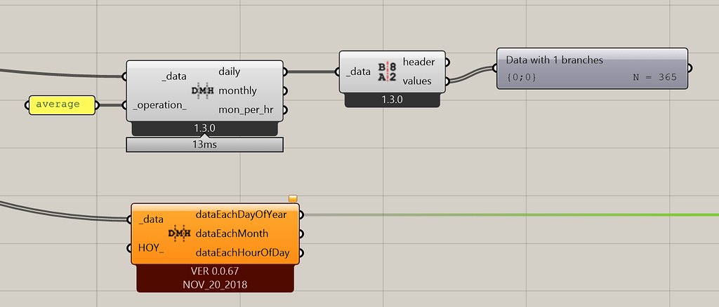Click the dataEachMonth output
The width and height of the screenshot is (719, 307).
click(x=232, y=234)
